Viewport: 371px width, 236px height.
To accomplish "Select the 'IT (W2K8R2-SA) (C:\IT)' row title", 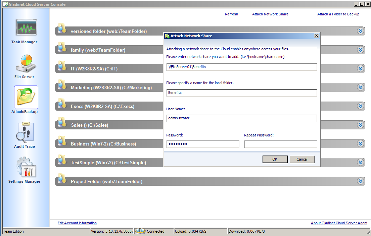I will [x=94, y=69].
